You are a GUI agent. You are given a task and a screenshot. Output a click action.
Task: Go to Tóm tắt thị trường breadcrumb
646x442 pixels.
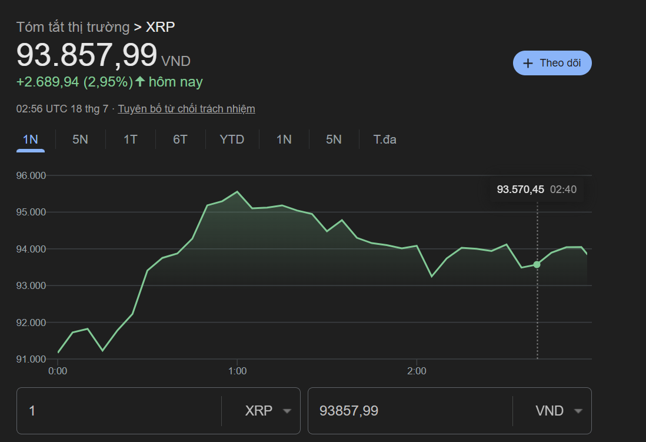pyautogui.click(x=72, y=27)
